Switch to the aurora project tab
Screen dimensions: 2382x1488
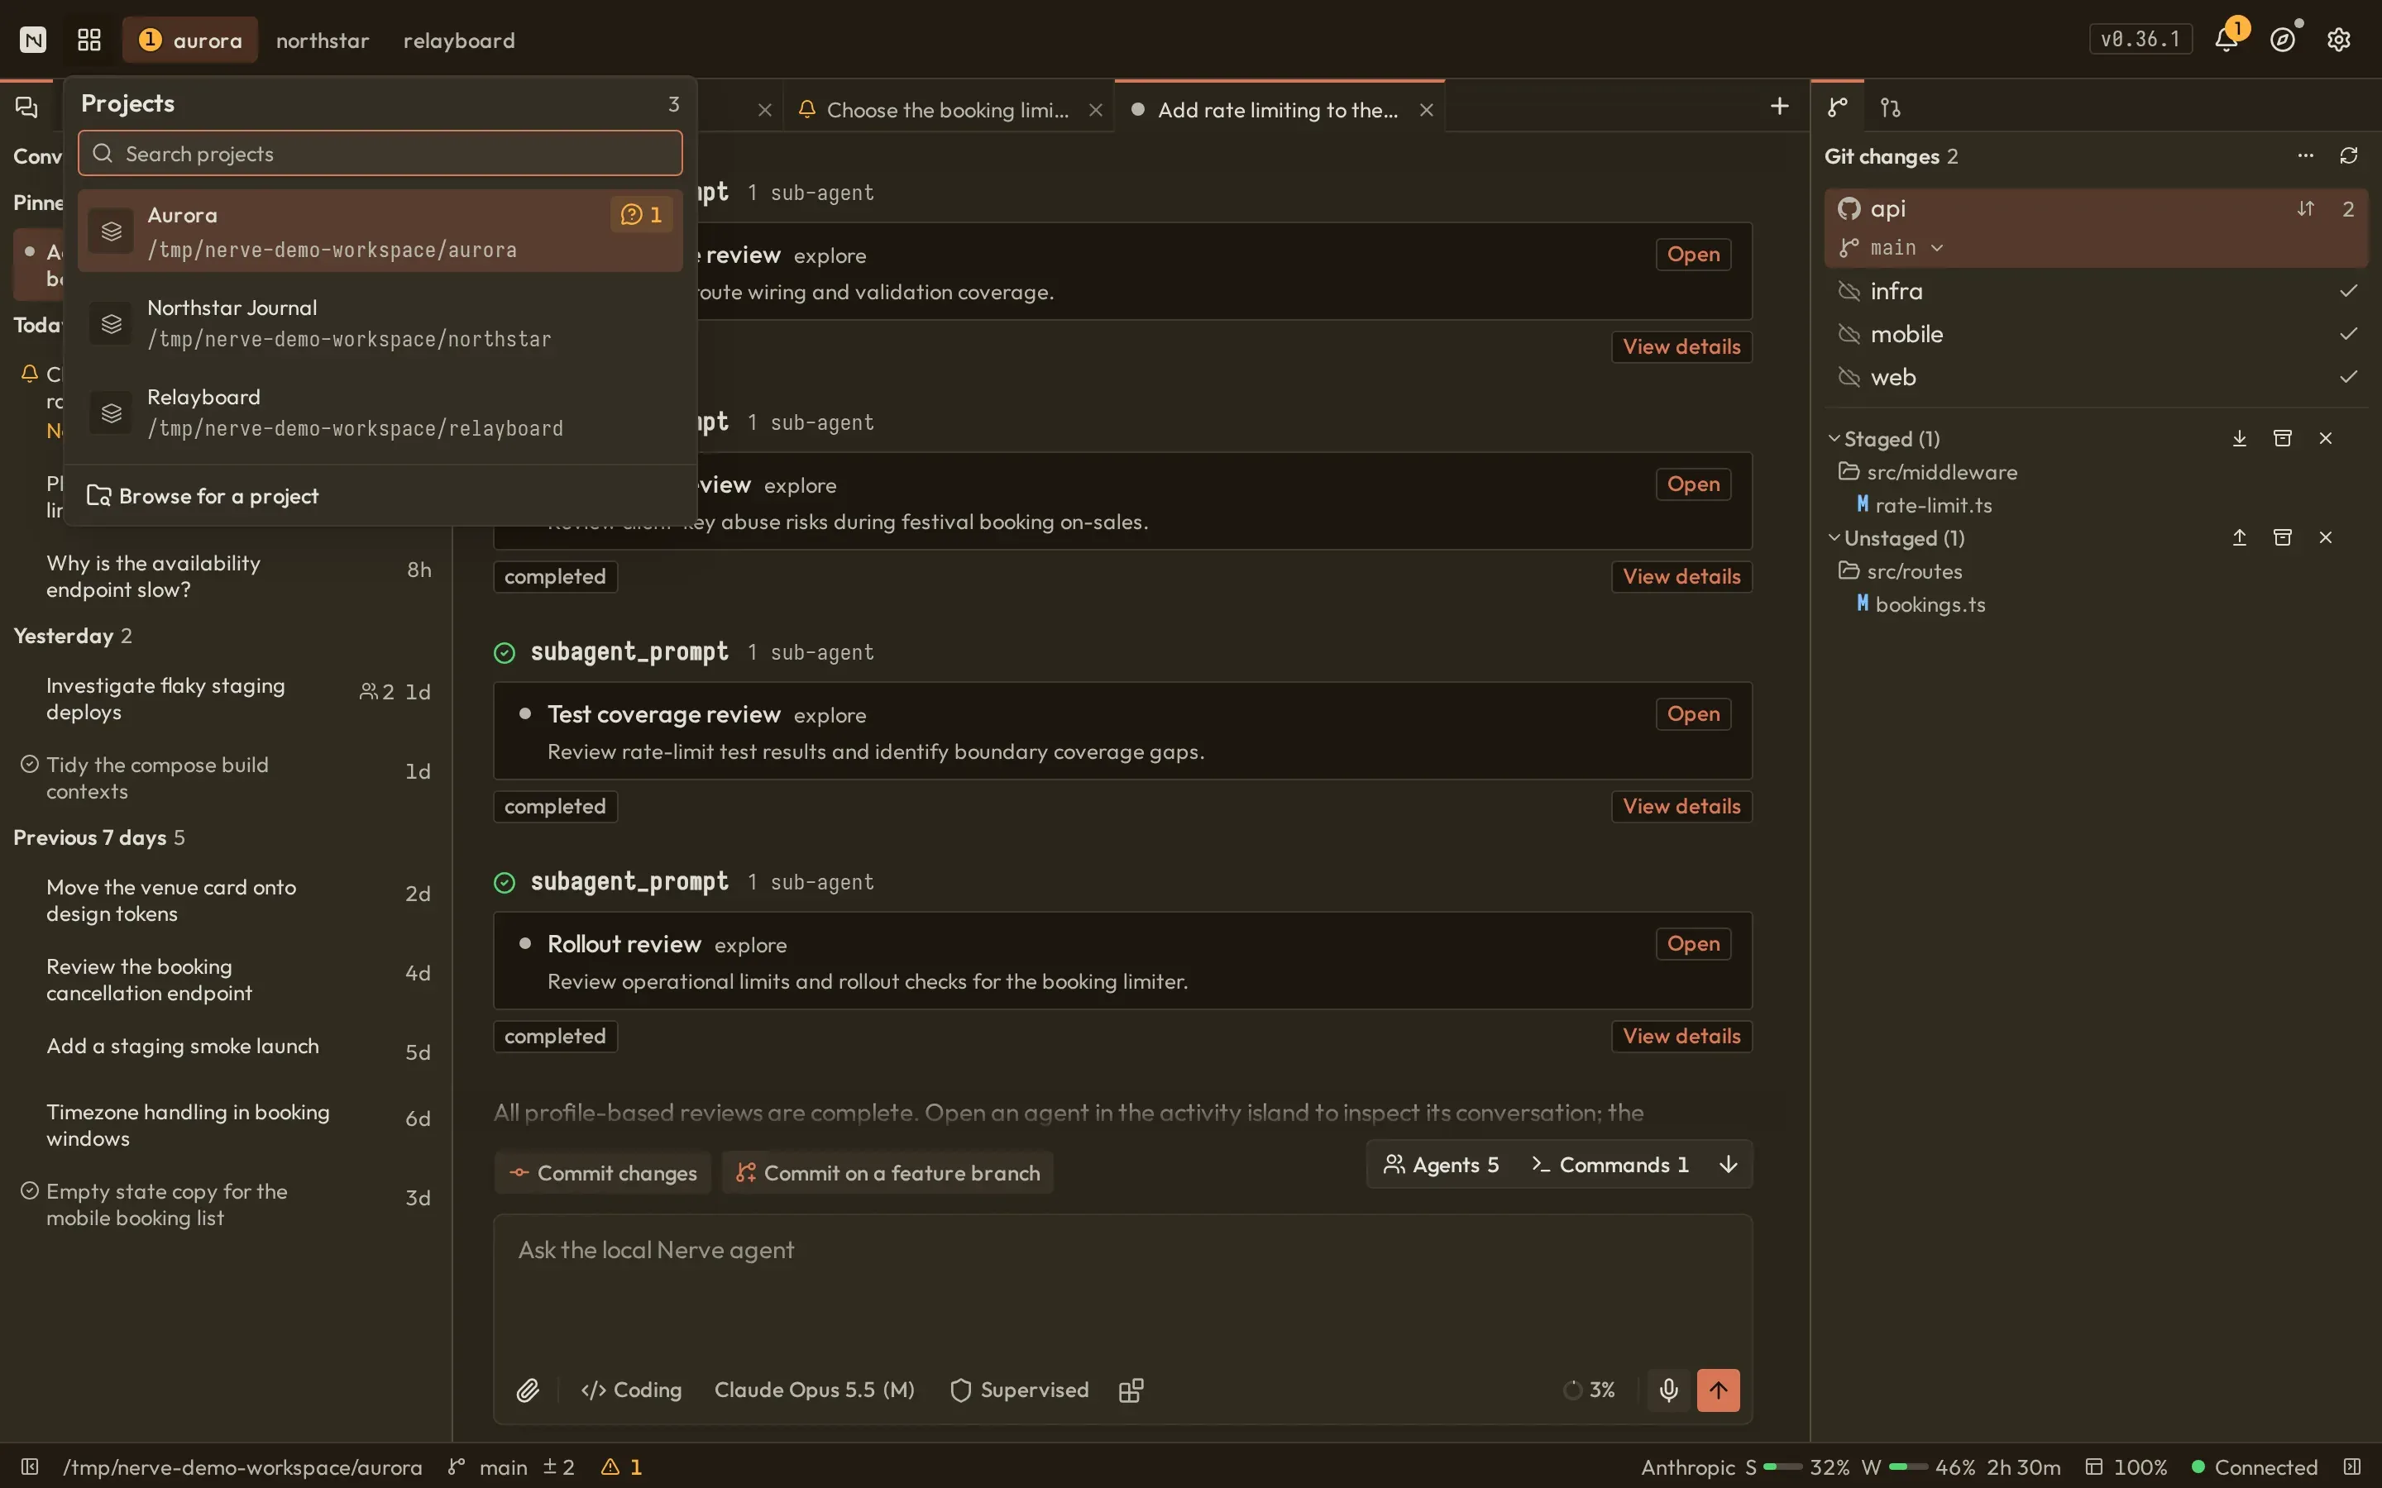tap(190, 40)
